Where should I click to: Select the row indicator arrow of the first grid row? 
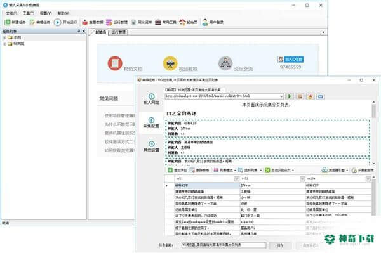coord(166,186)
